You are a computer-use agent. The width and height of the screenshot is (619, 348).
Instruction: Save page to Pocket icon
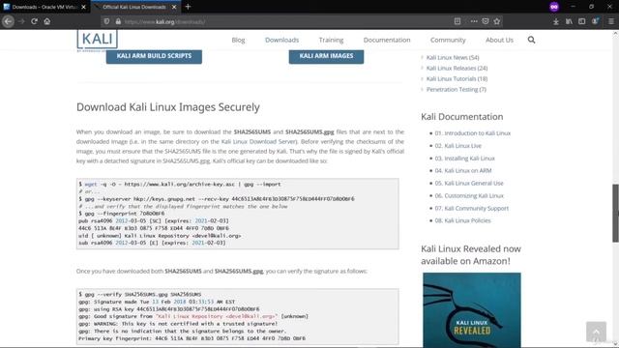(x=486, y=21)
